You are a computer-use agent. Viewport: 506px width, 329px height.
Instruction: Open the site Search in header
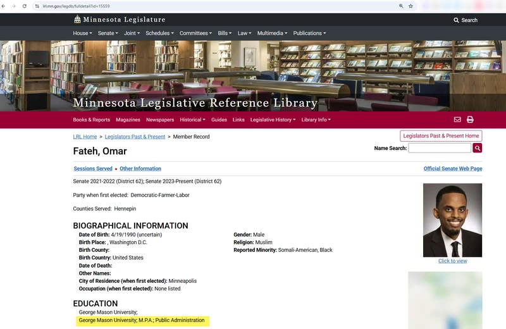tap(466, 20)
